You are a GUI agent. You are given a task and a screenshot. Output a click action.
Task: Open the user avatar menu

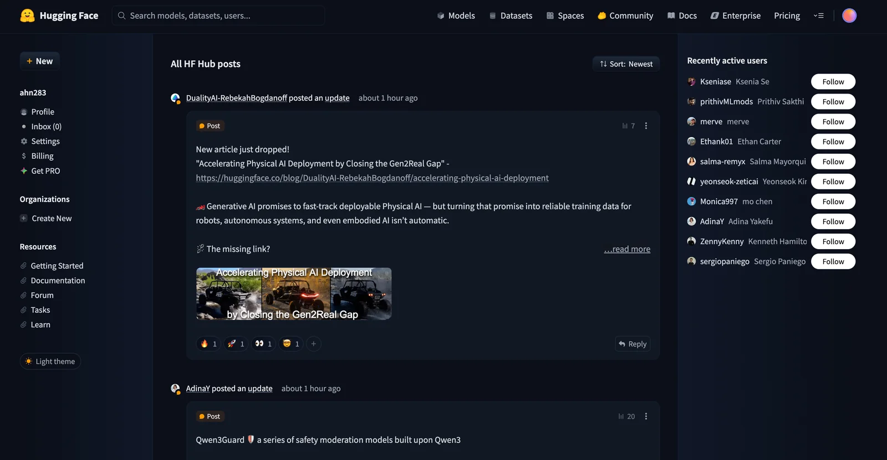pos(849,15)
